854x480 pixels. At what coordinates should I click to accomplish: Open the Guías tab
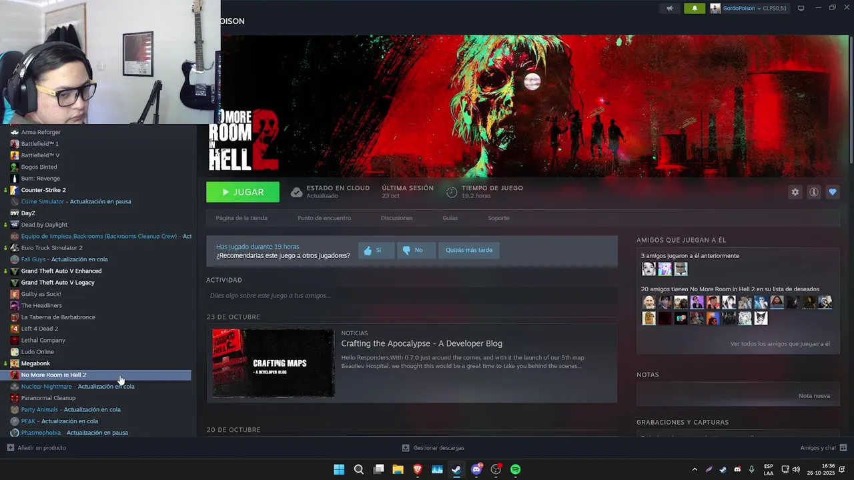[450, 218]
